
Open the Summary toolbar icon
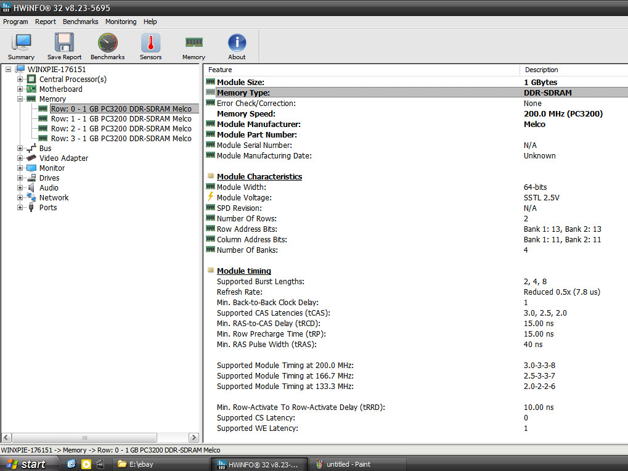coord(21,46)
